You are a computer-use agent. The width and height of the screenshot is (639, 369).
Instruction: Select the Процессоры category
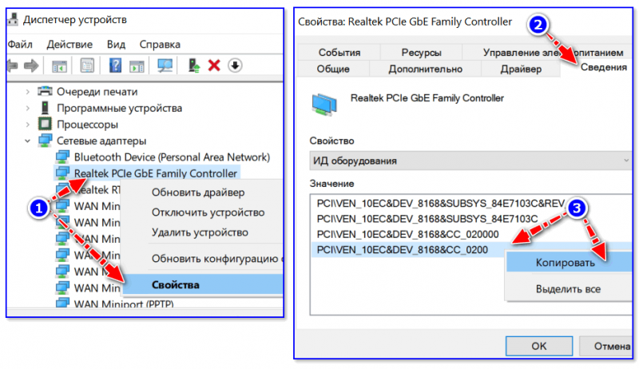click(x=87, y=125)
